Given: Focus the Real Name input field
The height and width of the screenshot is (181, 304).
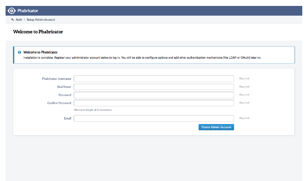Looking at the screenshot, I should (154, 87).
